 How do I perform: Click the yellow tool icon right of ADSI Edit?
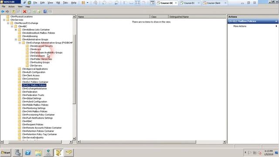tap(69, 153)
